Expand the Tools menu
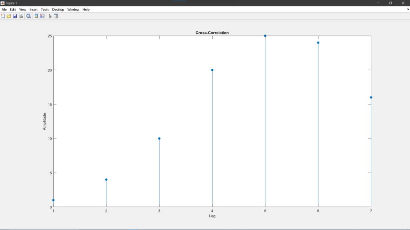This screenshot has height=230, width=410. (45, 9)
